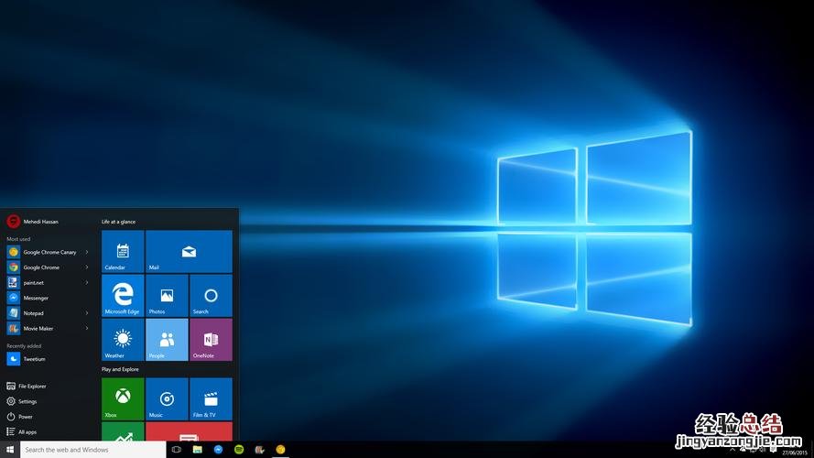814x458 pixels.
Task: Click the Windows Start button on taskbar
Action: click(x=10, y=450)
